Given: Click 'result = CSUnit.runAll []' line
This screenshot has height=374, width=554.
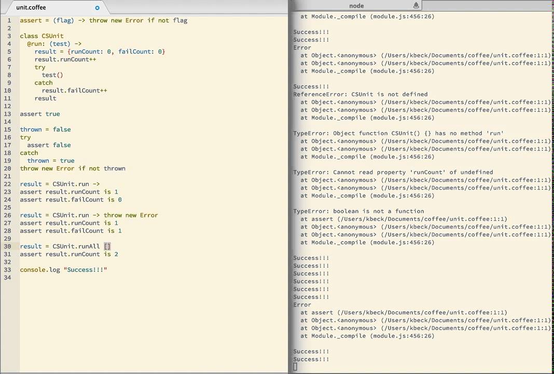Looking at the screenshot, I should tap(65, 246).
